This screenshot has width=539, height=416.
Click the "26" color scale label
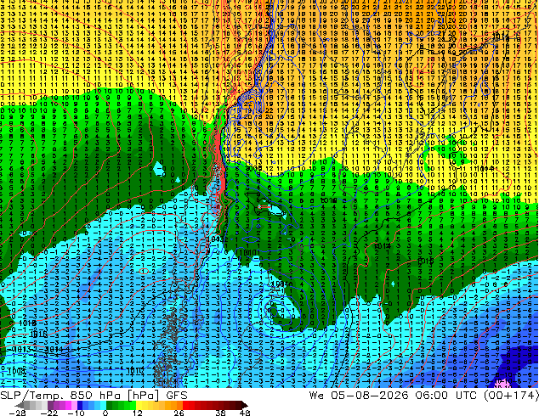coord(179,413)
